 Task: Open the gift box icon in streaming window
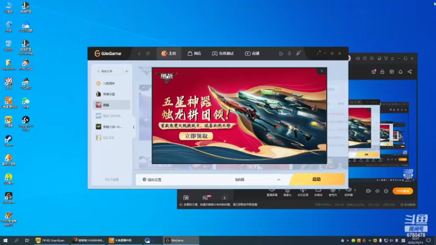tap(374, 72)
